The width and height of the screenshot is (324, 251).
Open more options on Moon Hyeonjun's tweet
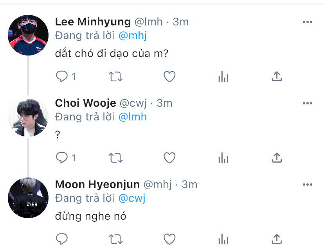308,184
